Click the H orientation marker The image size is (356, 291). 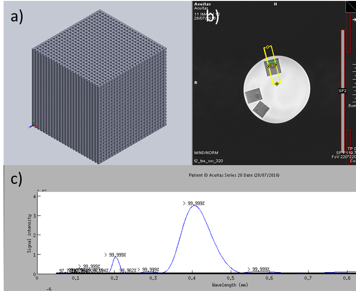(275, 4)
